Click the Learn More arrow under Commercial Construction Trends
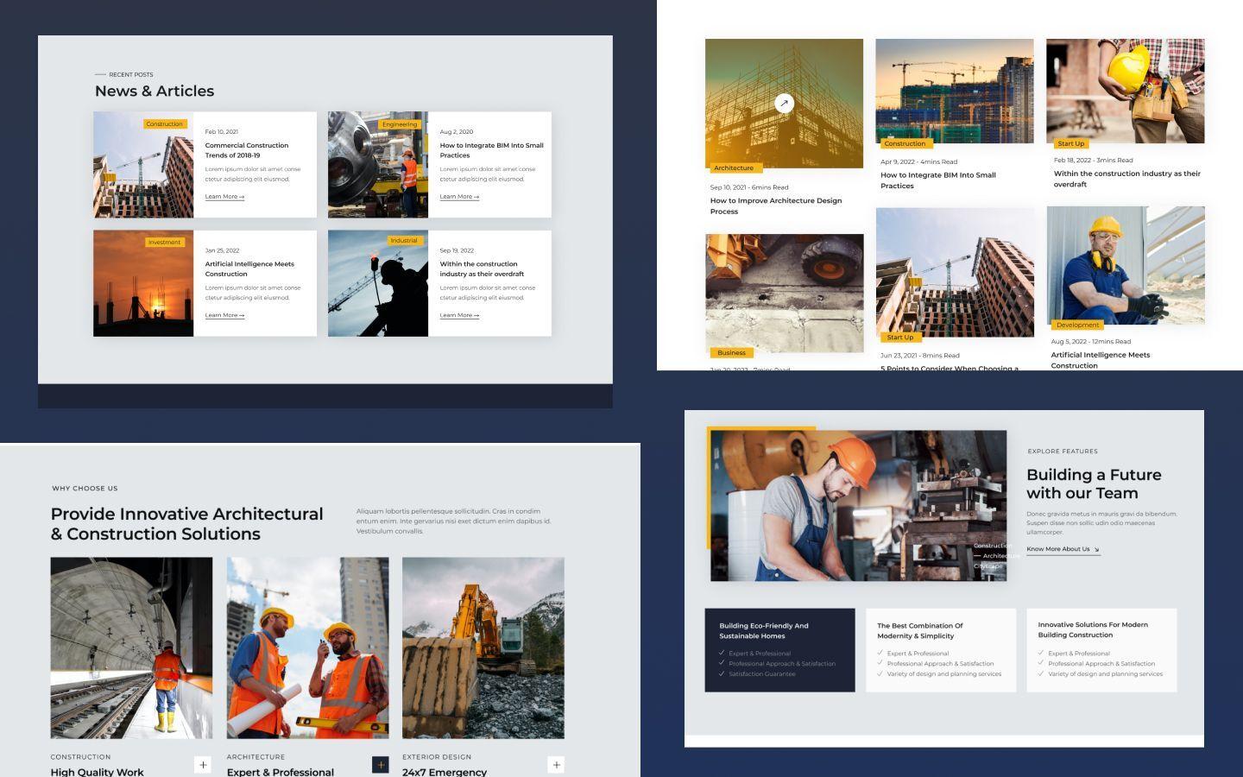 click(x=240, y=196)
